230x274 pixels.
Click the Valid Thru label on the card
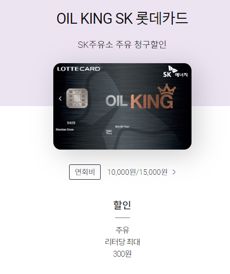coord(109,132)
